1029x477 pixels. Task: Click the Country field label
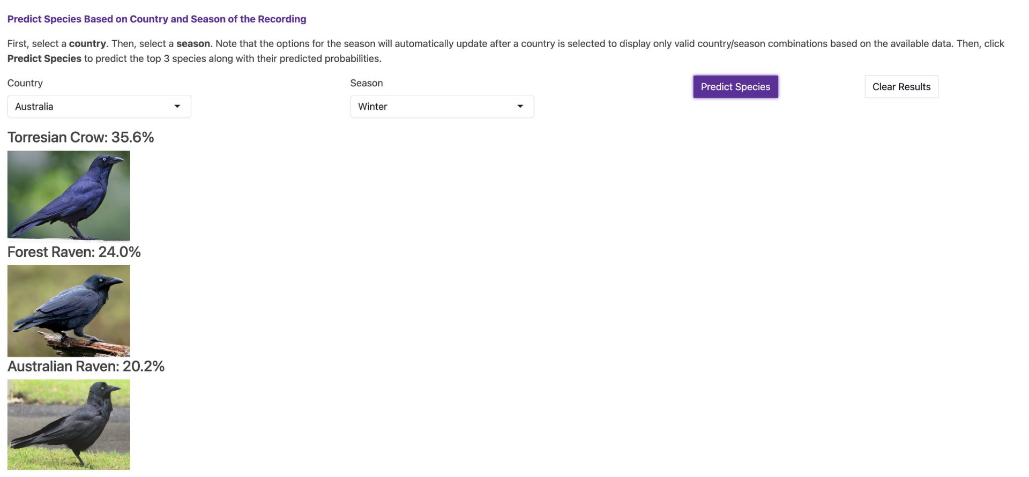[25, 83]
